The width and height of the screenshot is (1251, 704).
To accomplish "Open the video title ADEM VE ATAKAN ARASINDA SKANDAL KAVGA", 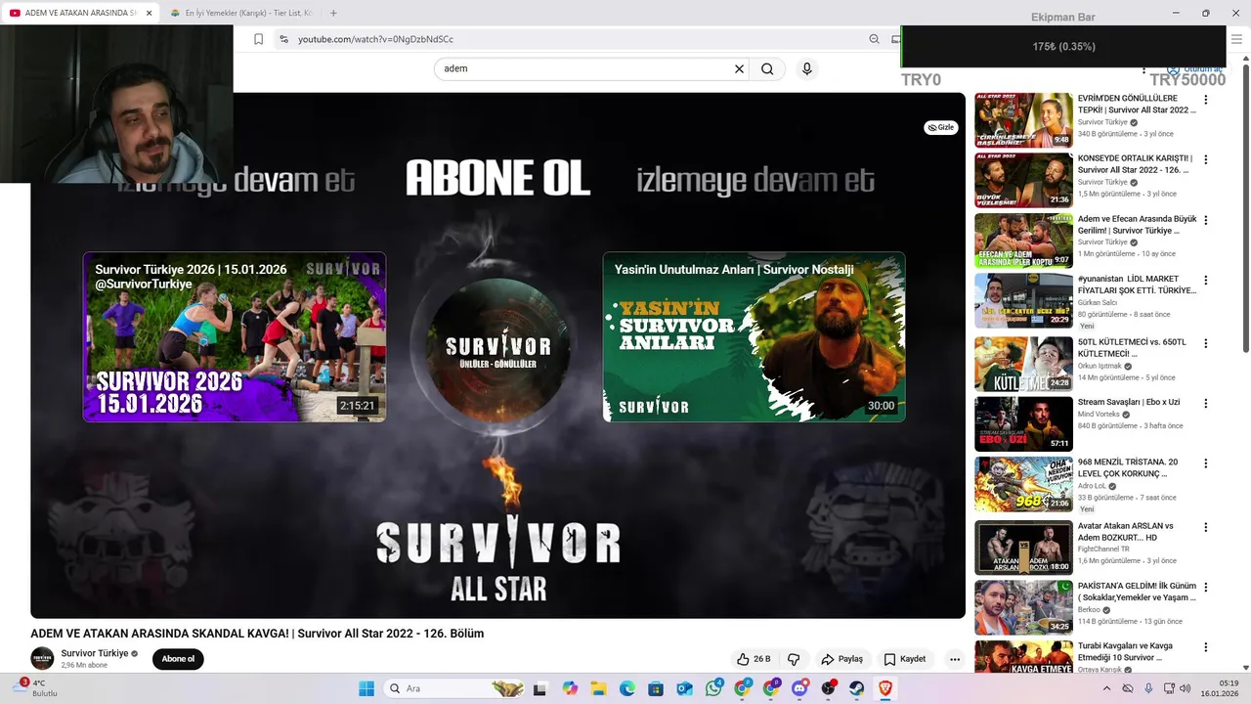I will point(257,634).
